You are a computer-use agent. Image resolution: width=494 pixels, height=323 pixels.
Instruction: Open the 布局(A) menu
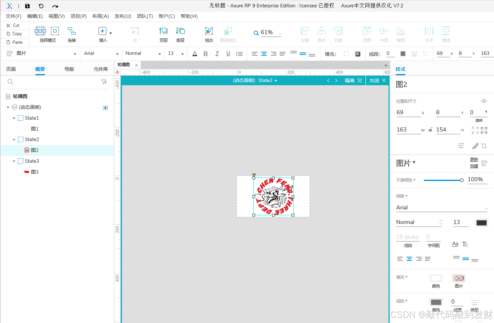pos(100,16)
